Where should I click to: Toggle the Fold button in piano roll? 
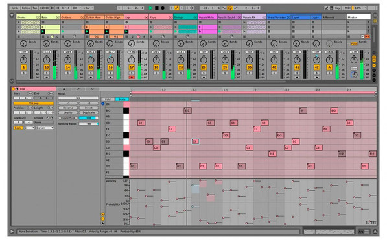tap(108, 99)
